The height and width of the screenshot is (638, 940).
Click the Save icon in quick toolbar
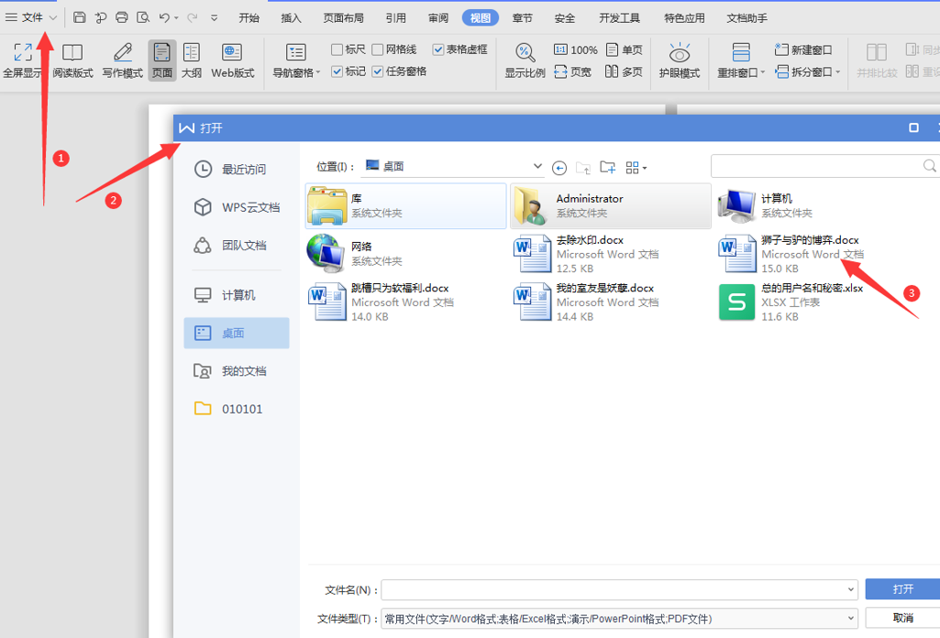point(79,17)
